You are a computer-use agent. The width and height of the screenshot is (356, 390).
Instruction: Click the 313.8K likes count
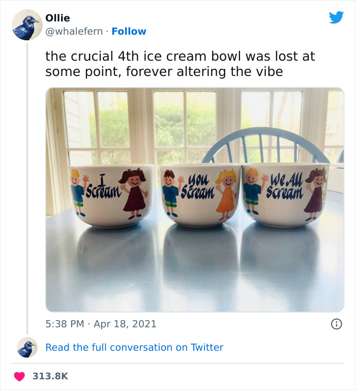coord(50,376)
